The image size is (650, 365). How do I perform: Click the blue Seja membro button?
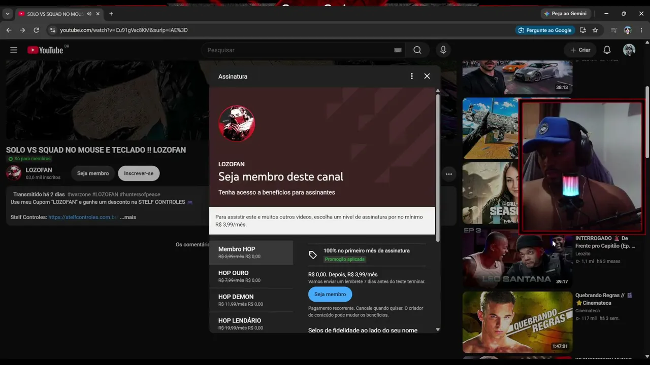click(330, 294)
